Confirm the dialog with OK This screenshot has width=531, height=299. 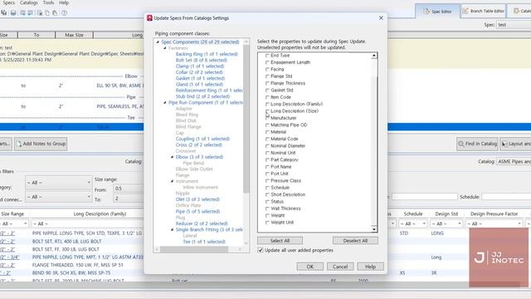[x=309, y=267]
